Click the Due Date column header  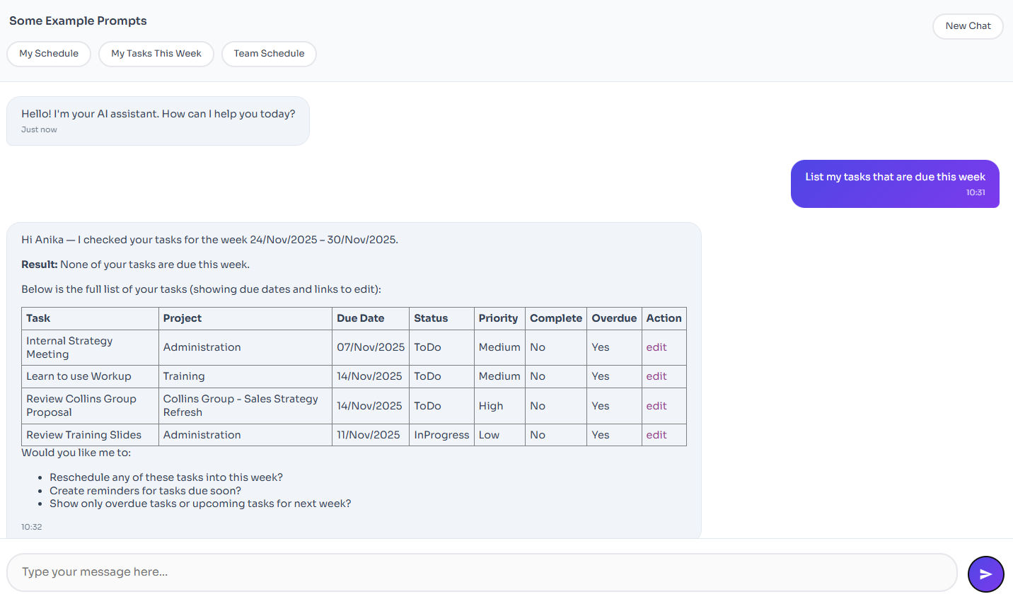(x=361, y=318)
